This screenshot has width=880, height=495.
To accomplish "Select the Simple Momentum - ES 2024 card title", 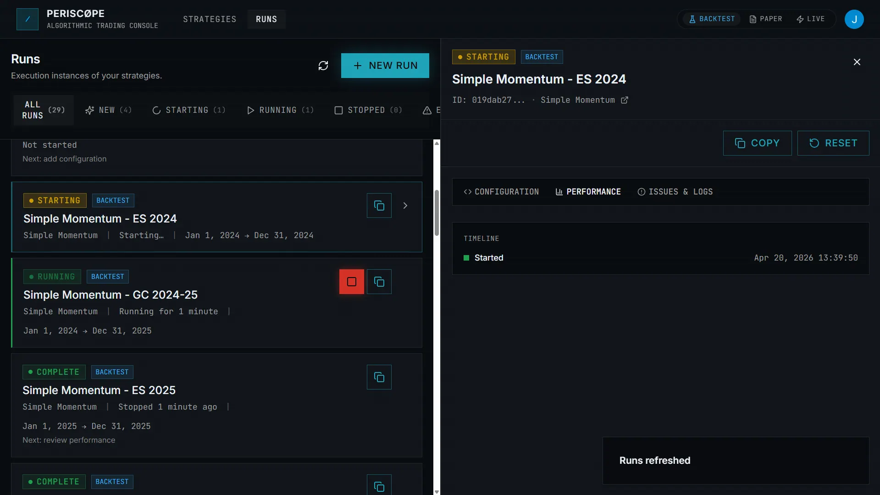I will click(100, 219).
